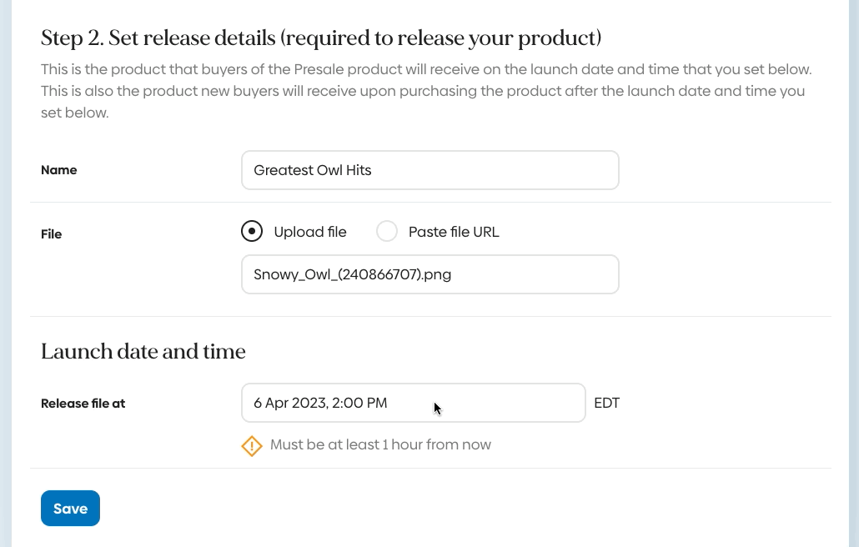Click the 'Step 2.' heading text

[72, 38]
